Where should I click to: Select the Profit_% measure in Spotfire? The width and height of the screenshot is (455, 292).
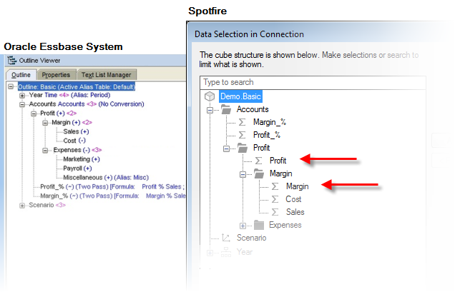(x=267, y=135)
